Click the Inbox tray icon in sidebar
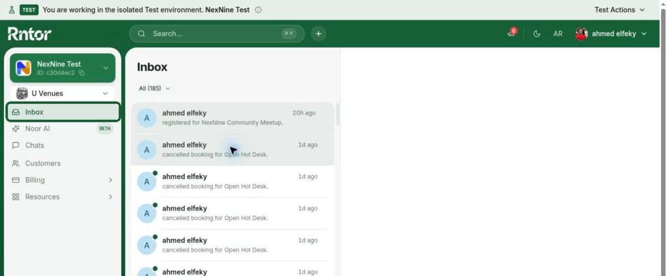 tap(16, 112)
